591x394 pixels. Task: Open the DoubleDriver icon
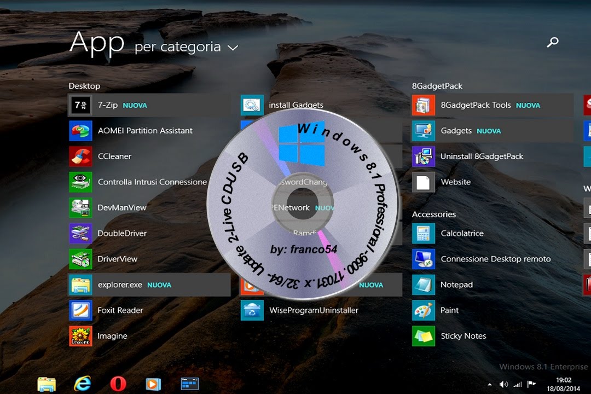(80, 233)
